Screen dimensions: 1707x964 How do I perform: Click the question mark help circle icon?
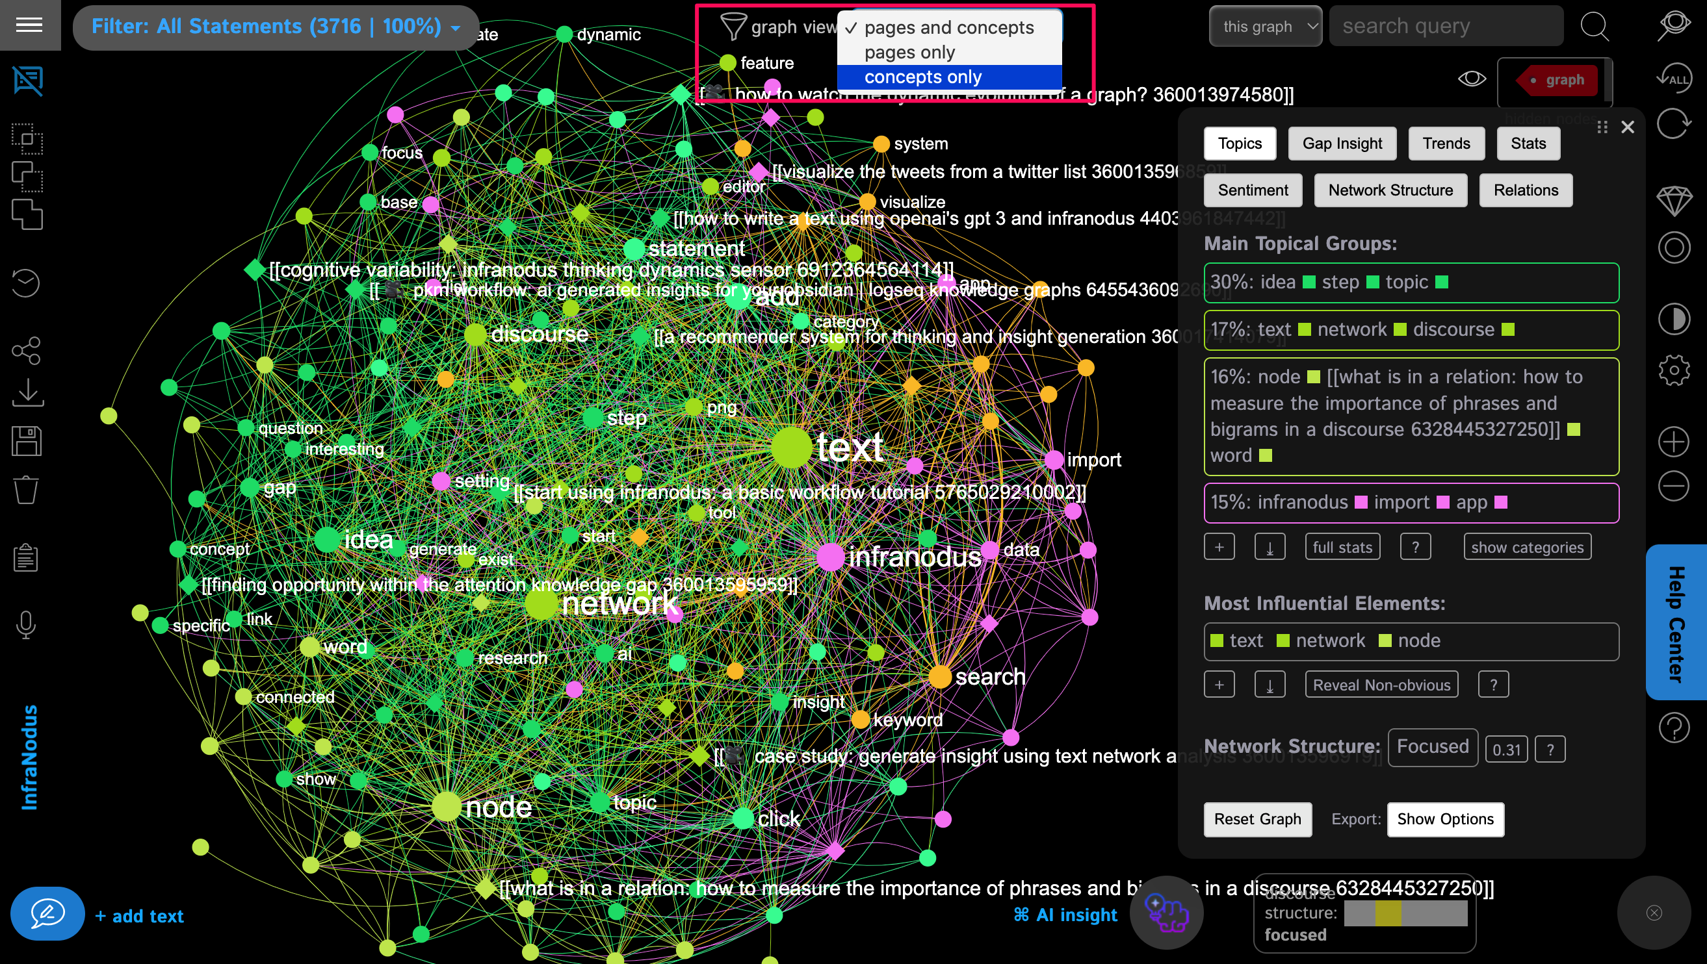click(1674, 728)
